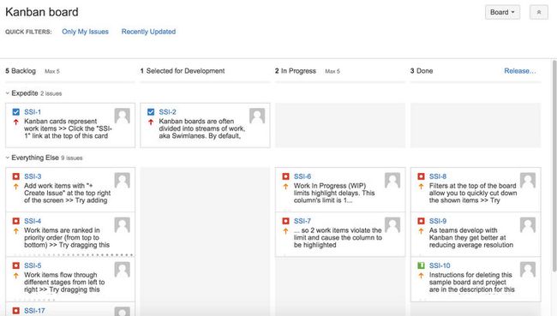Click the assignee avatar on SSI-3 card
The width and height of the screenshot is (557, 316).
pyautogui.click(x=123, y=181)
